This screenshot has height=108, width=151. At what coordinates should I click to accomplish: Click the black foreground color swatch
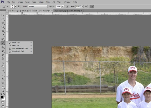coord(2,97)
